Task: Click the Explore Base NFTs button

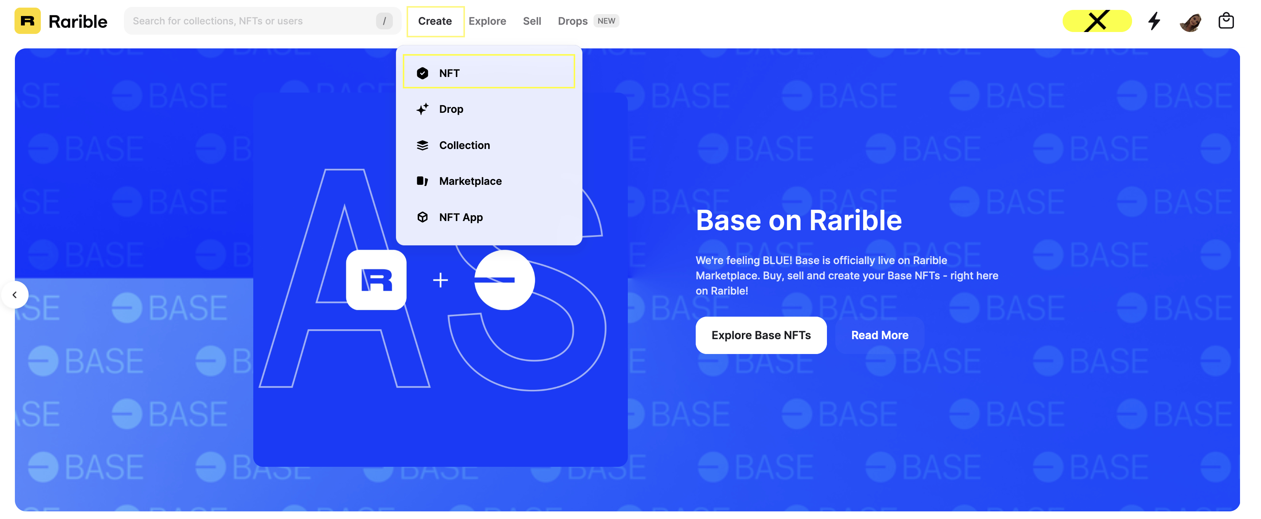Action: click(761, 336)
